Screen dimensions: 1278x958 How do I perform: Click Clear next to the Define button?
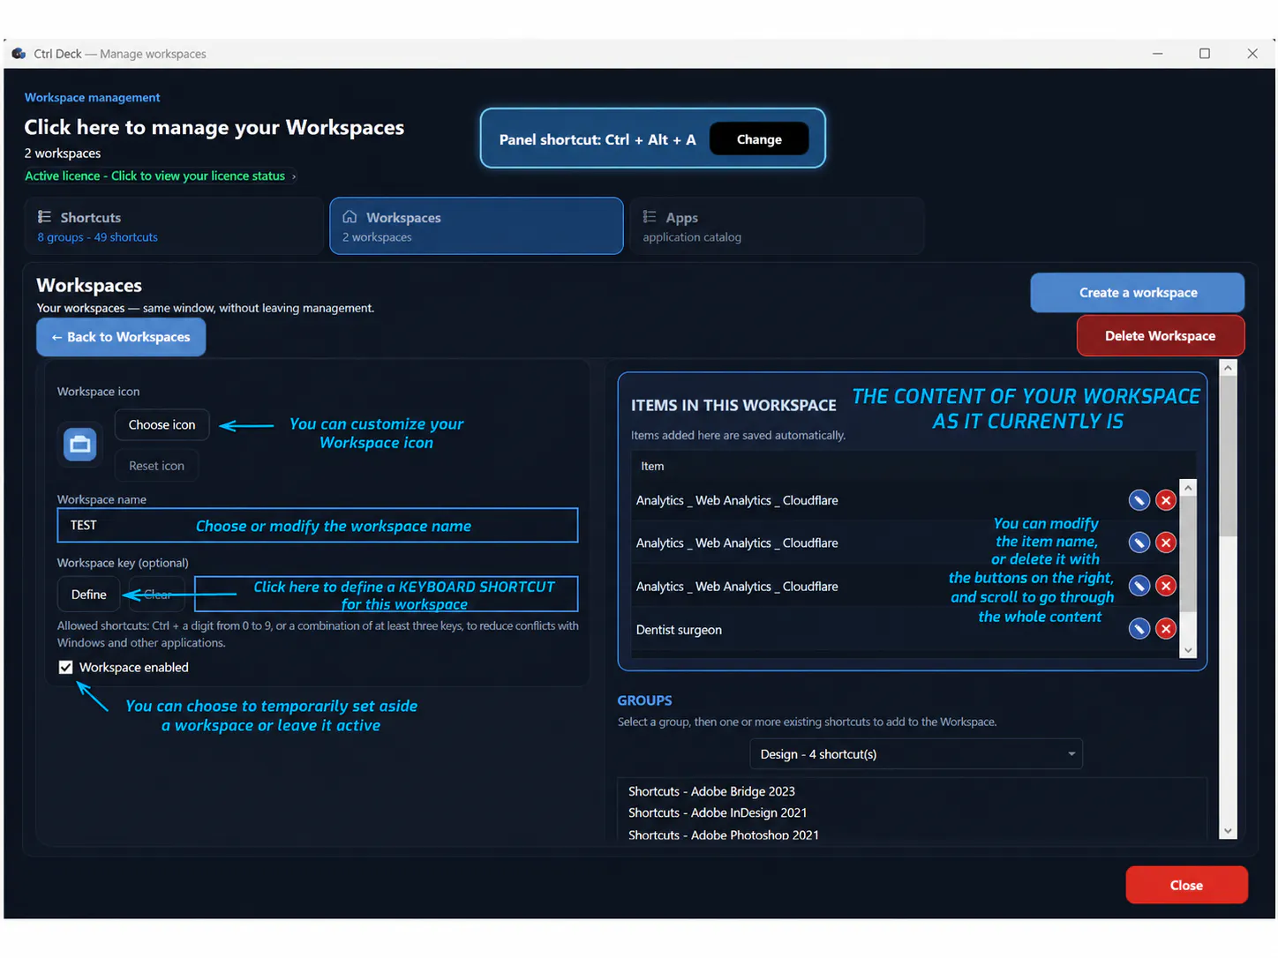(158, 595)
